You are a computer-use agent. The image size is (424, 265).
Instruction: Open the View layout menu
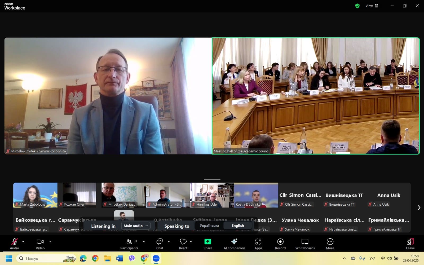[372, 6]
